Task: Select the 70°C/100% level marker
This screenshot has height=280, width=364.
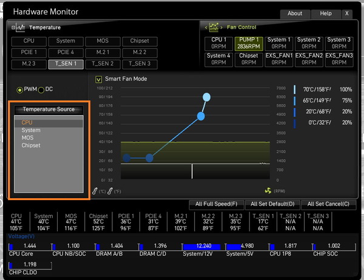Action: pos(295,89)
